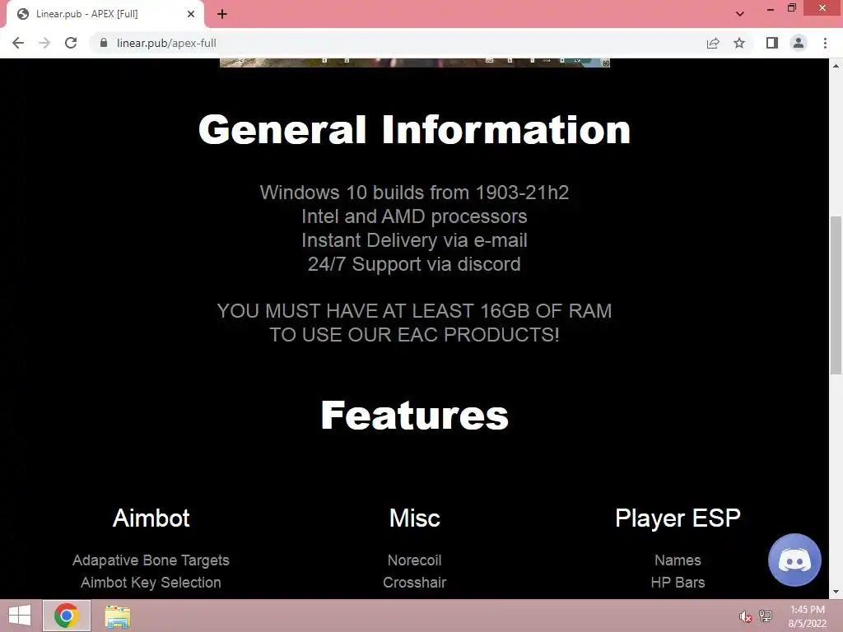
Task: Reload the linear.pub page
Action: 71,43
